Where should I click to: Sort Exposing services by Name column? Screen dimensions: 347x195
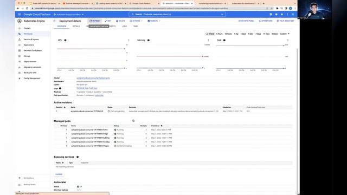60,162
